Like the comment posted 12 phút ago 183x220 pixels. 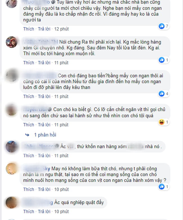(29, 29)
